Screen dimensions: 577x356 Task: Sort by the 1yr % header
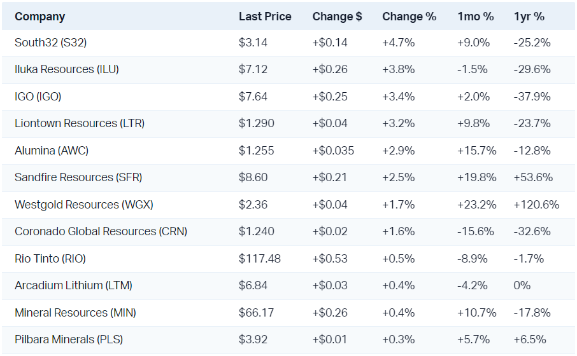(529, 17)
